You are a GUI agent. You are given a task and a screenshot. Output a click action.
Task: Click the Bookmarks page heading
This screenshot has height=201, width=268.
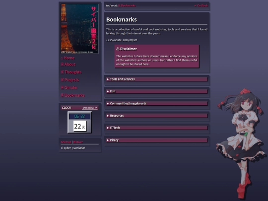tap(122, 20)
